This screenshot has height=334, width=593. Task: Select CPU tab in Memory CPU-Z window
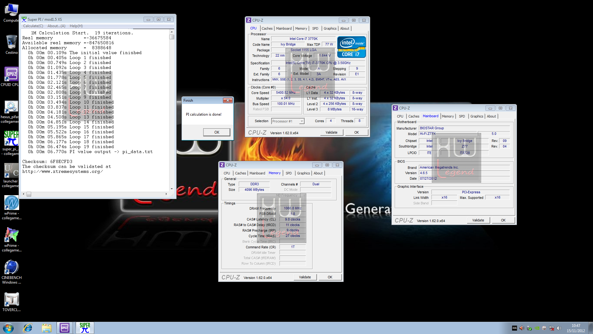coord(227,173)
